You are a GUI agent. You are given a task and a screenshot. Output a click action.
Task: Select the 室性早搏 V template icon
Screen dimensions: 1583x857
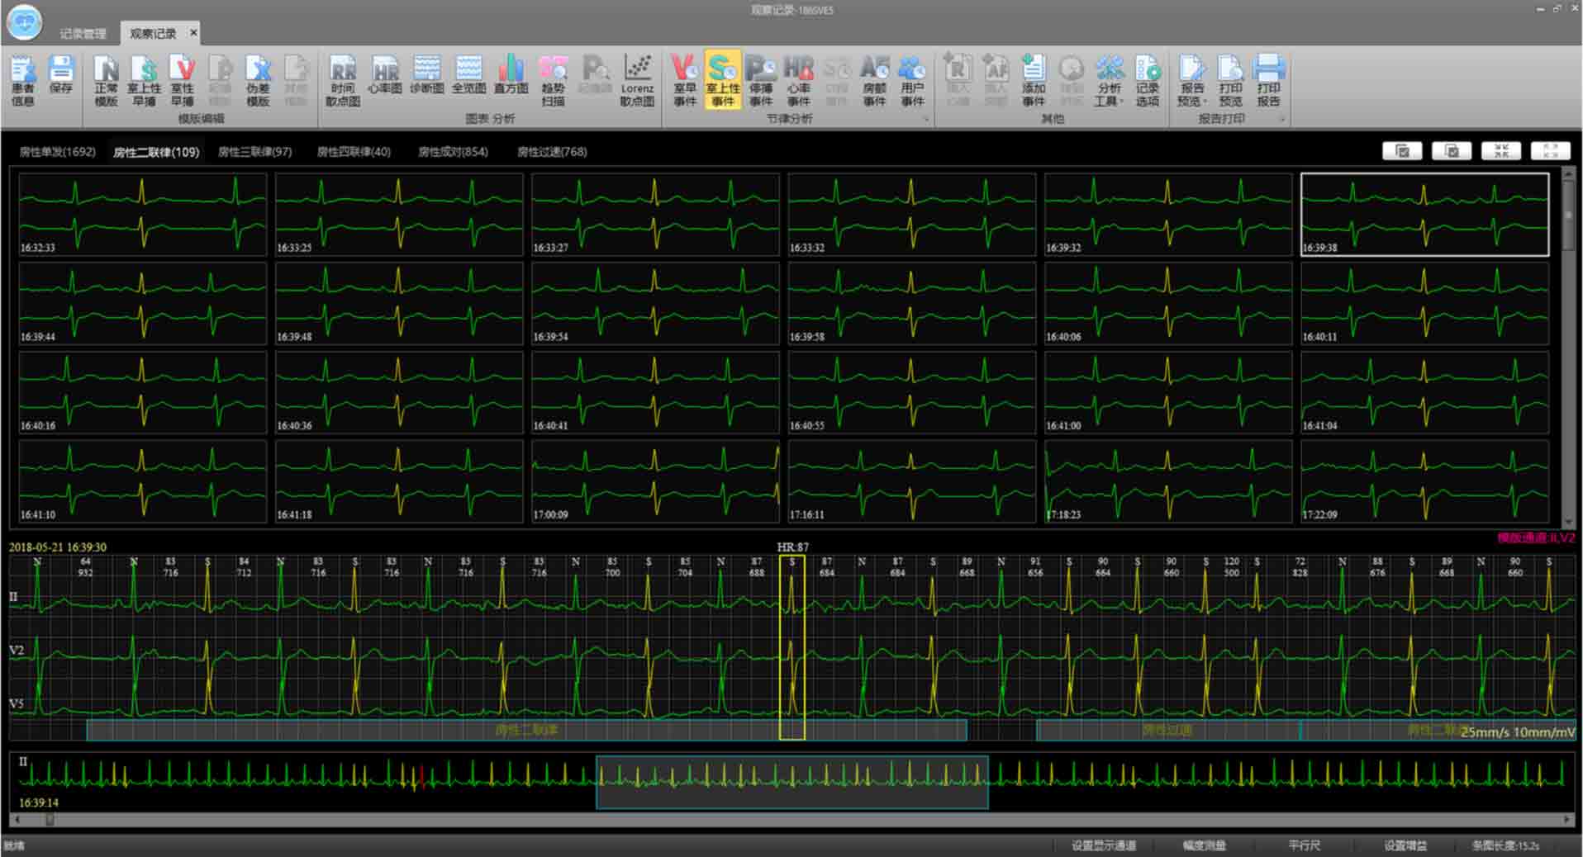click(182, 80)
